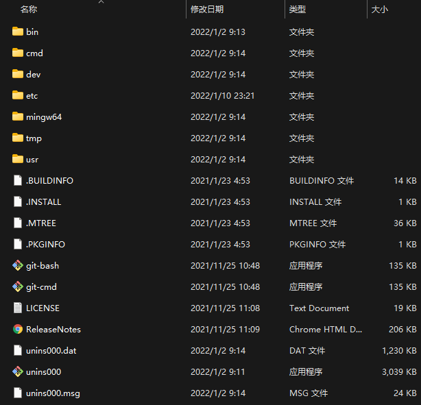This screenshot has width=421, height=405.
Task: Select the file name git-bash
Action: [43, 265]
